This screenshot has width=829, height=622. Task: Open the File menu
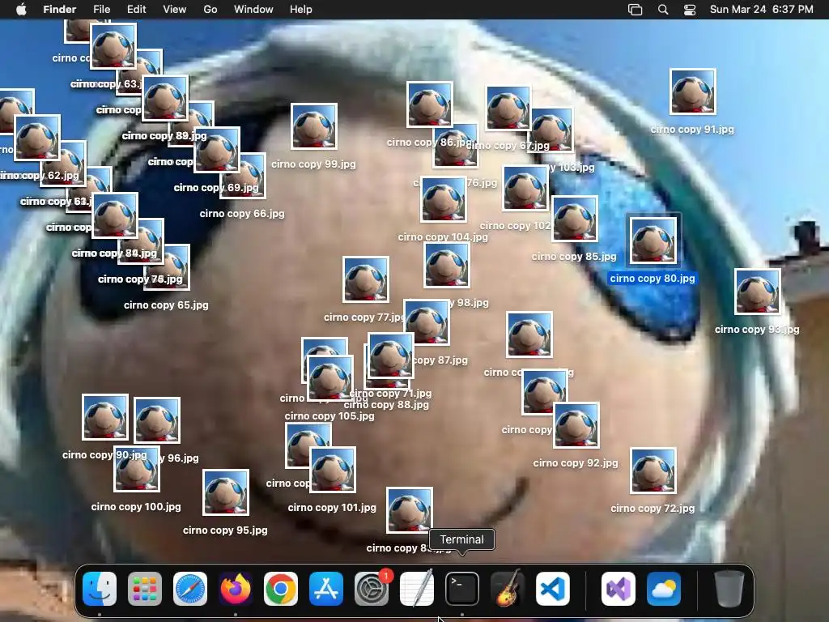click(x=101, y=10)
